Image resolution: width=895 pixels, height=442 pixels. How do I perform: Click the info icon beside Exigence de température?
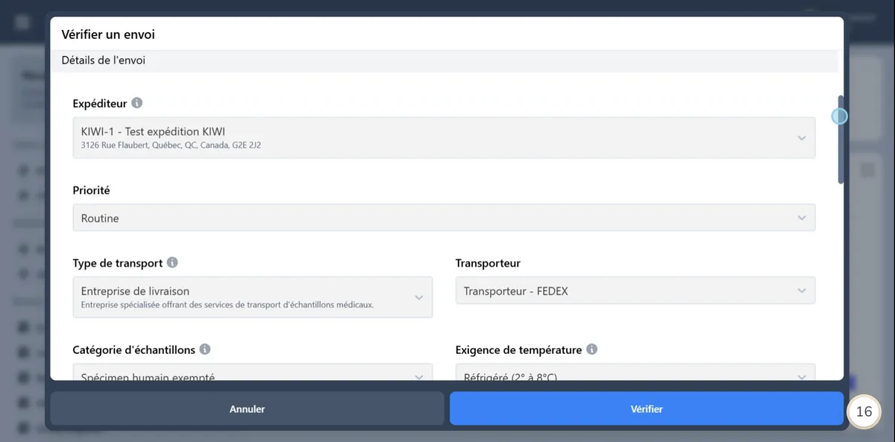591,349
